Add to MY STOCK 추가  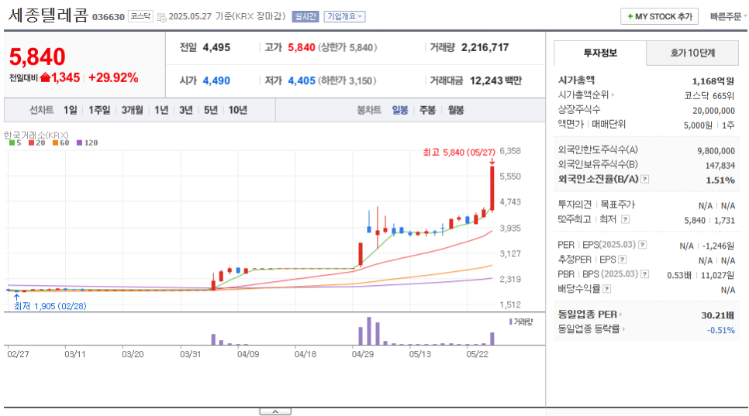point(659,16)
